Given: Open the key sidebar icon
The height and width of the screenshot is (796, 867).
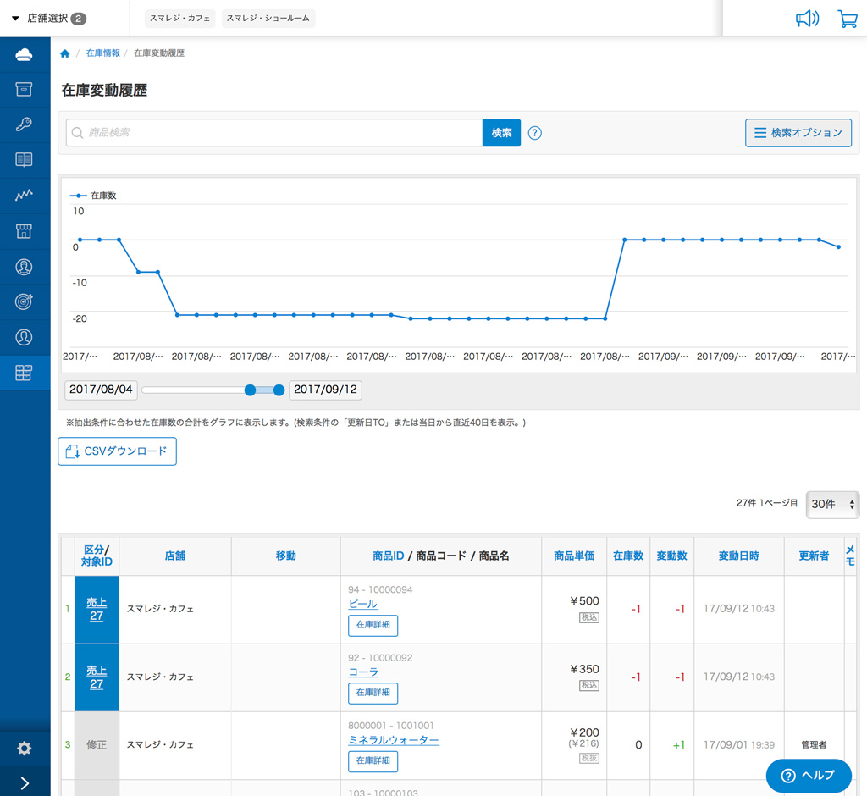Looking at the screenshot, I should (x=24, y=124).
